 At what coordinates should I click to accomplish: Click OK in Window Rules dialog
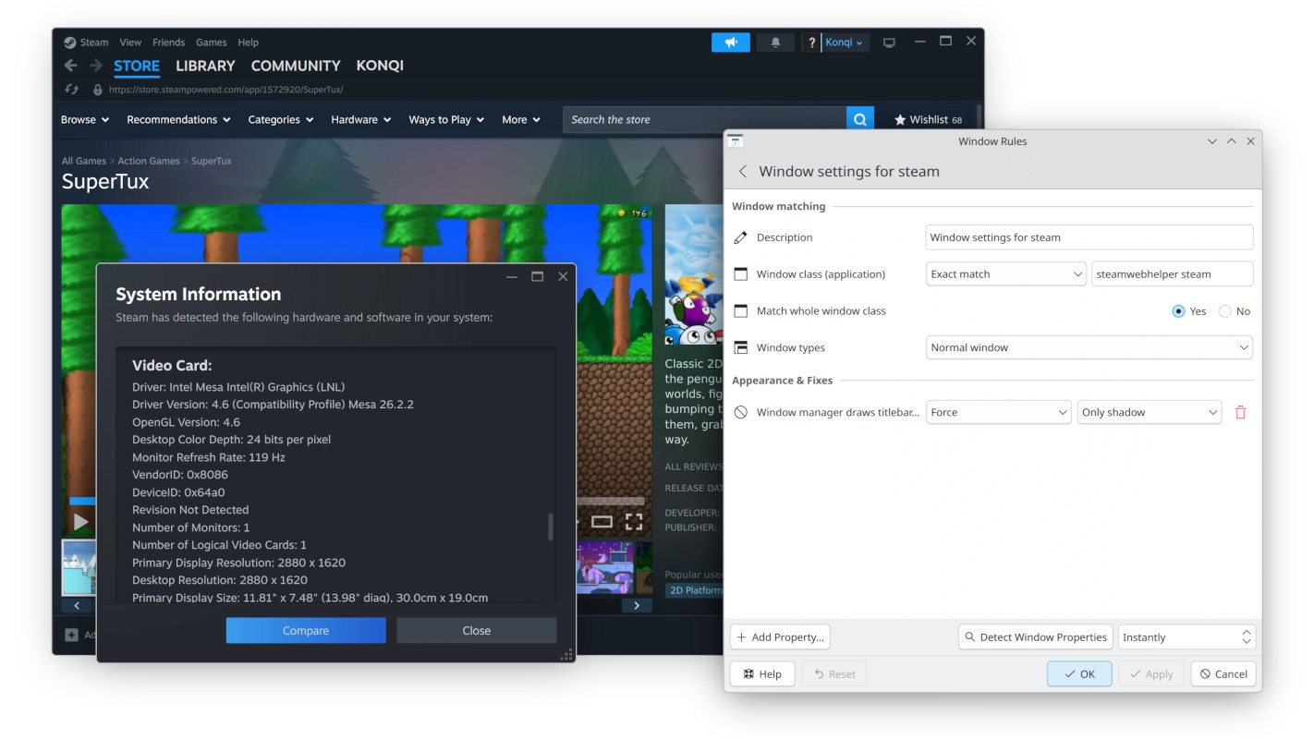click(x=1079, y=674)
